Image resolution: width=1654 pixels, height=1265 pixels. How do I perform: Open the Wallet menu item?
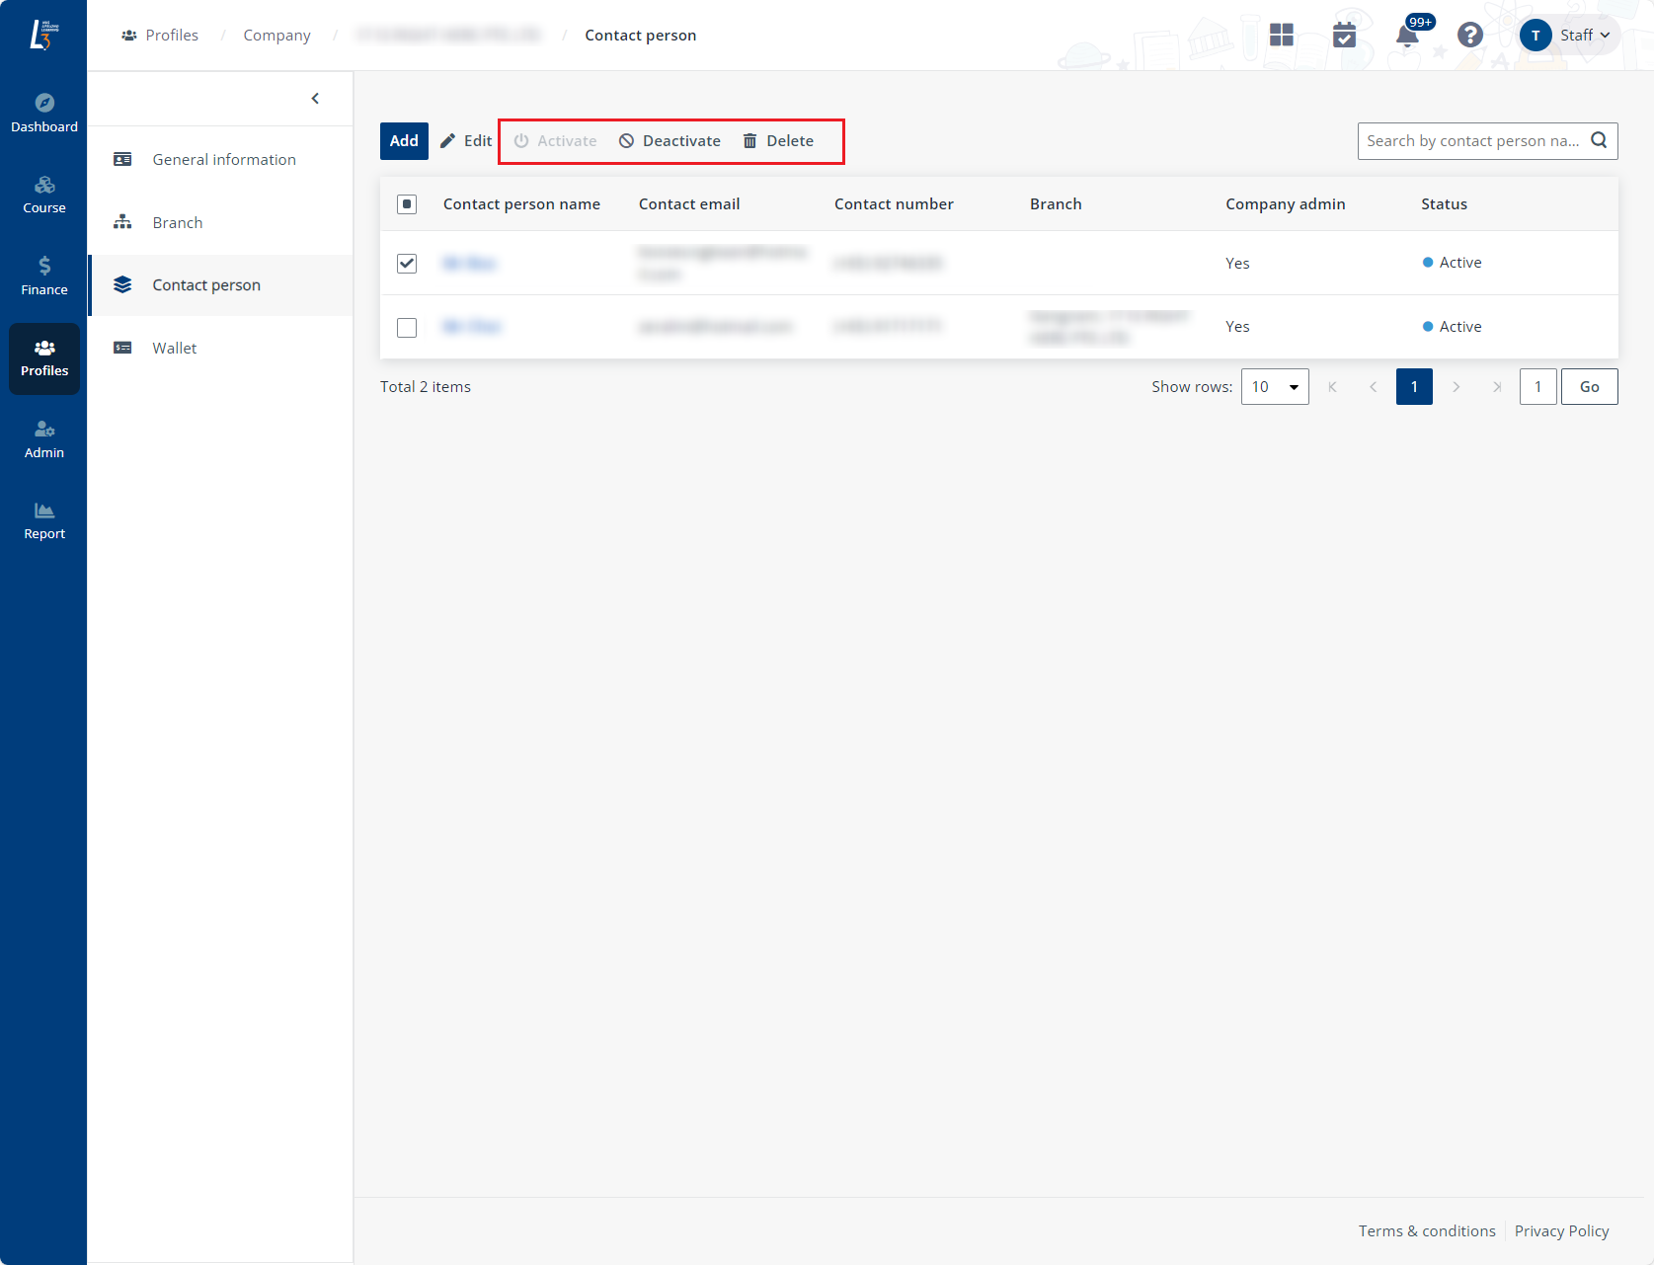click(x=174, y=349)
